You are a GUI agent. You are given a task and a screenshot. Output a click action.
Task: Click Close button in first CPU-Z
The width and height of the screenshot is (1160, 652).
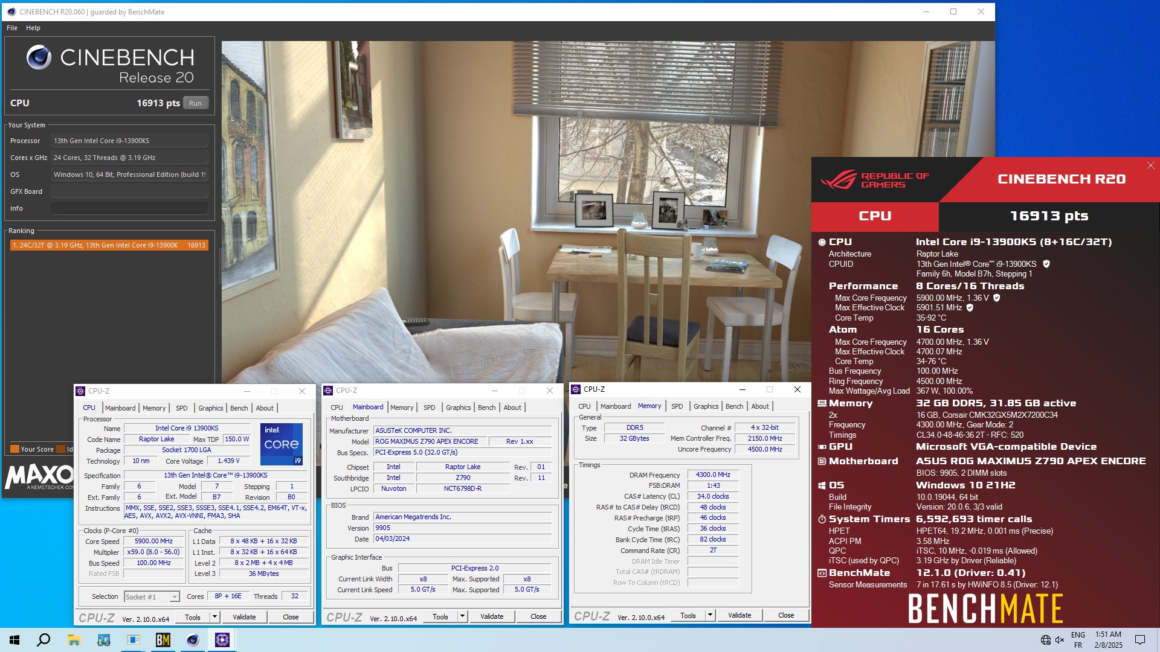[291, 617]
